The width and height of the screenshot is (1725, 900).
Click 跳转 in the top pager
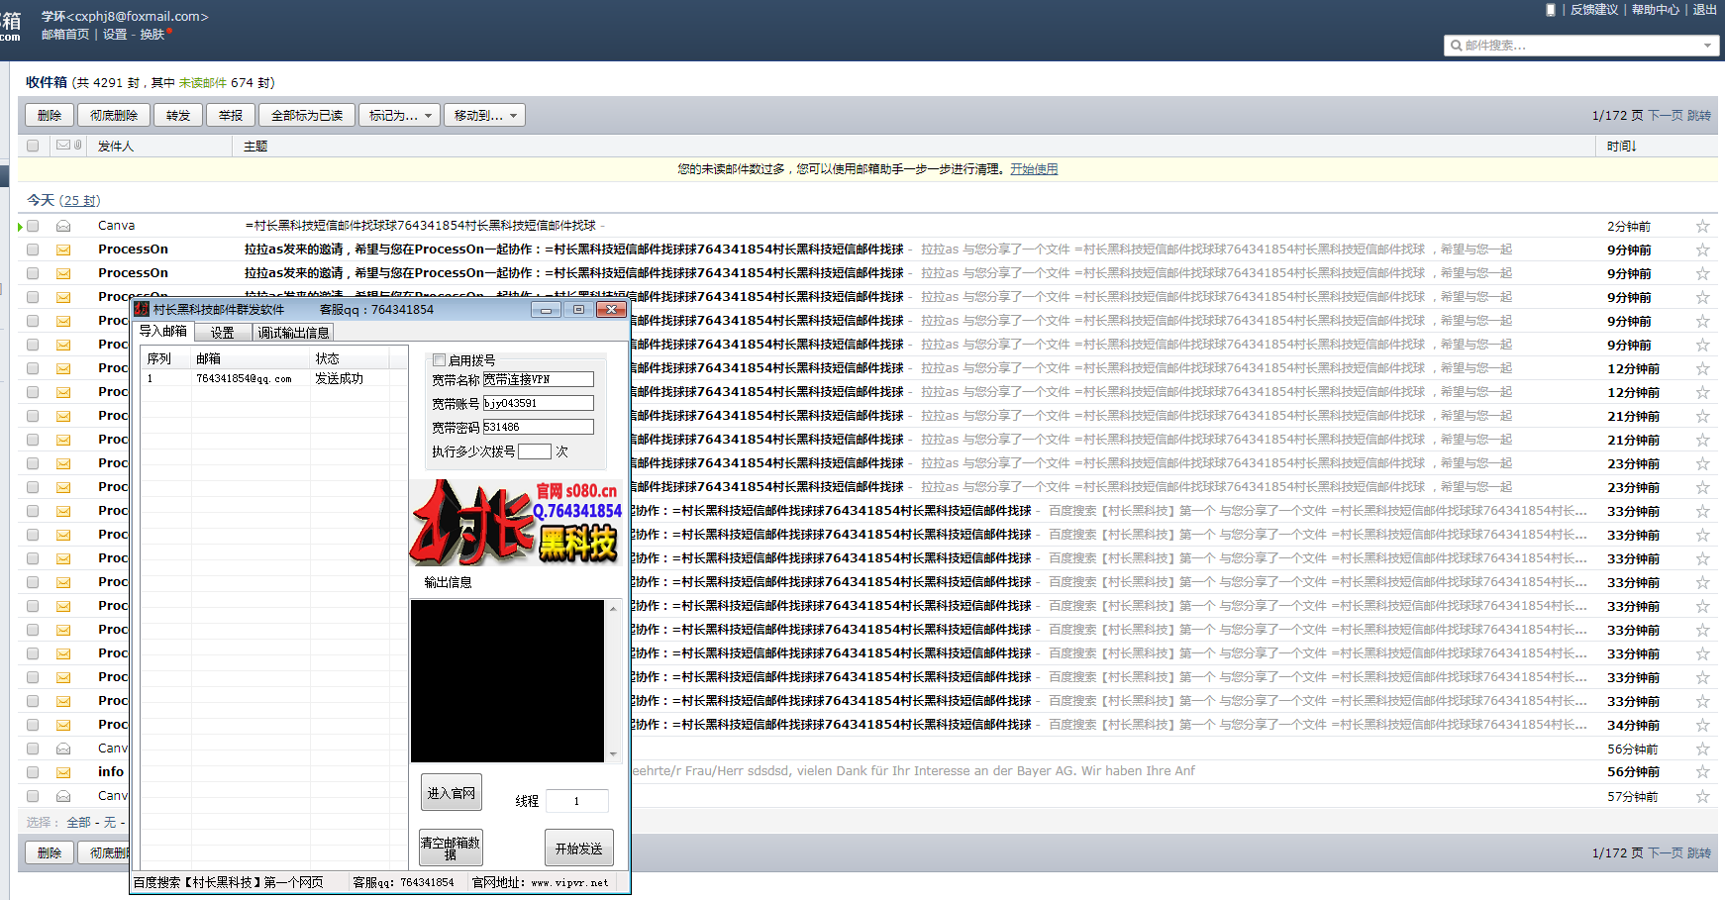click(x=1699, y=116)
